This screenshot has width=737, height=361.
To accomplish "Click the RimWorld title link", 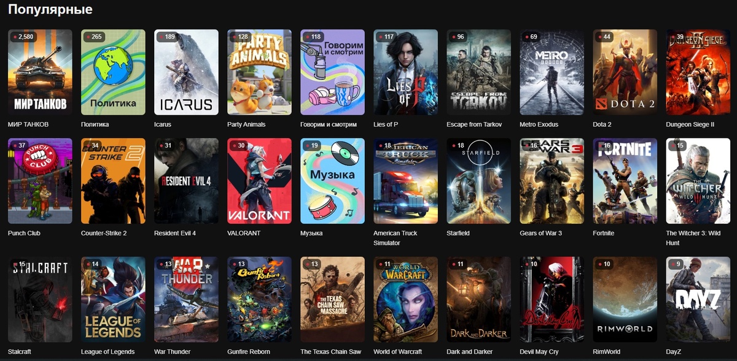I will [607, 352].
